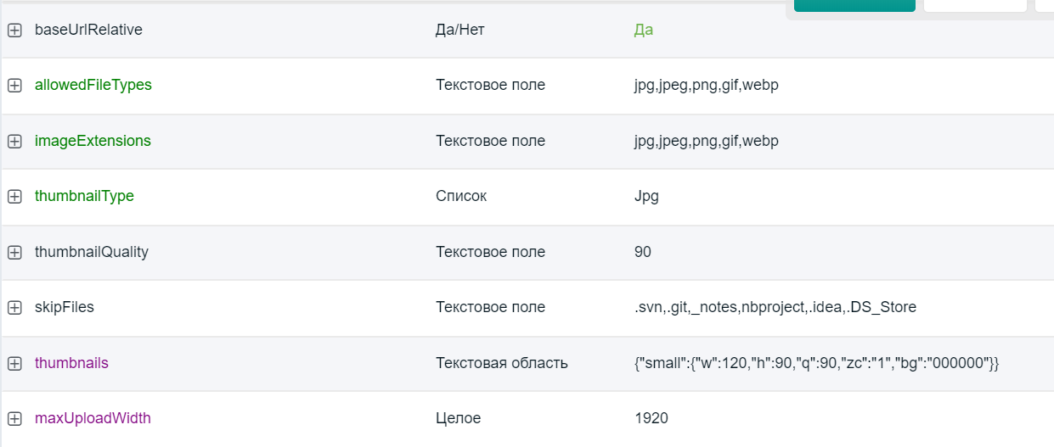Image resolution: width=1054 pixels, height=447 pixels.
Task: Edit the imageExtensions value field
Action: pos(706,141)
